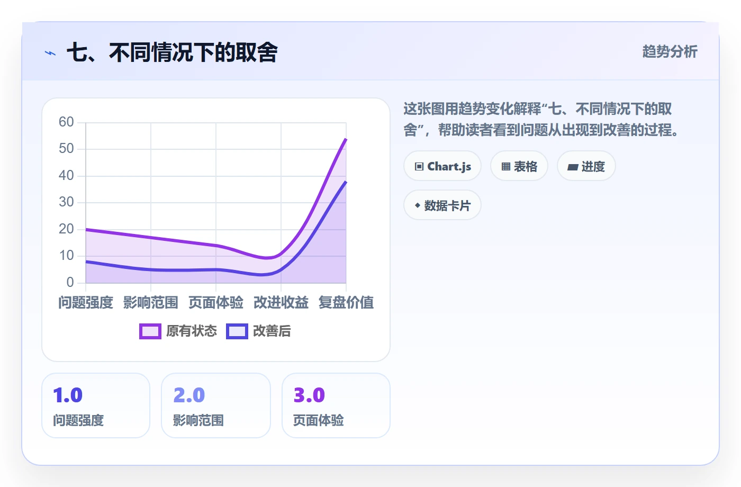741x487 pixels.
Task: Click the heading 七、不同情况下的取舍
Action: click(x=173, y=52)
